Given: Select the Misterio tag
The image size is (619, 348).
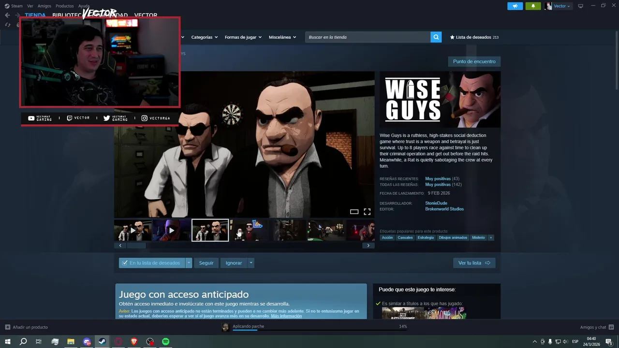Looking at the screenshot, I should tap(478, 238).
